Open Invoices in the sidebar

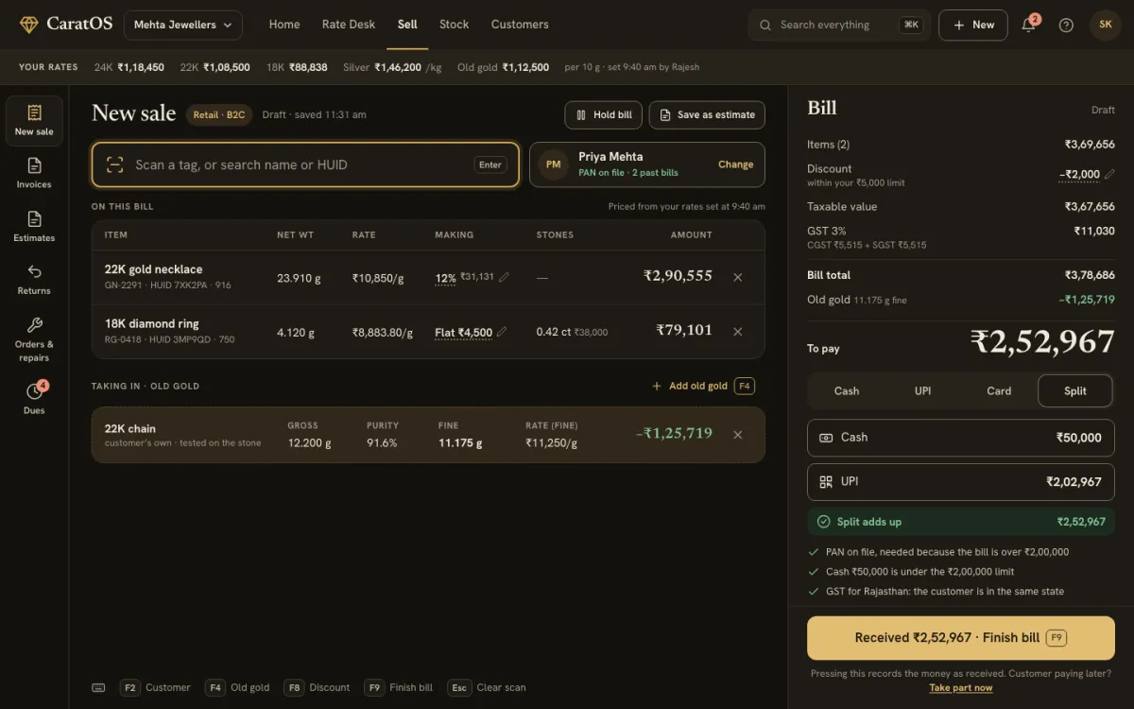coord(34,173)
